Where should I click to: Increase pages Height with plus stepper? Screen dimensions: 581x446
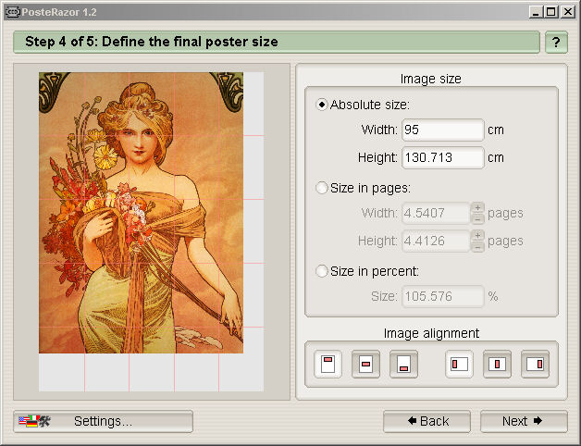[x=477, y=235]
